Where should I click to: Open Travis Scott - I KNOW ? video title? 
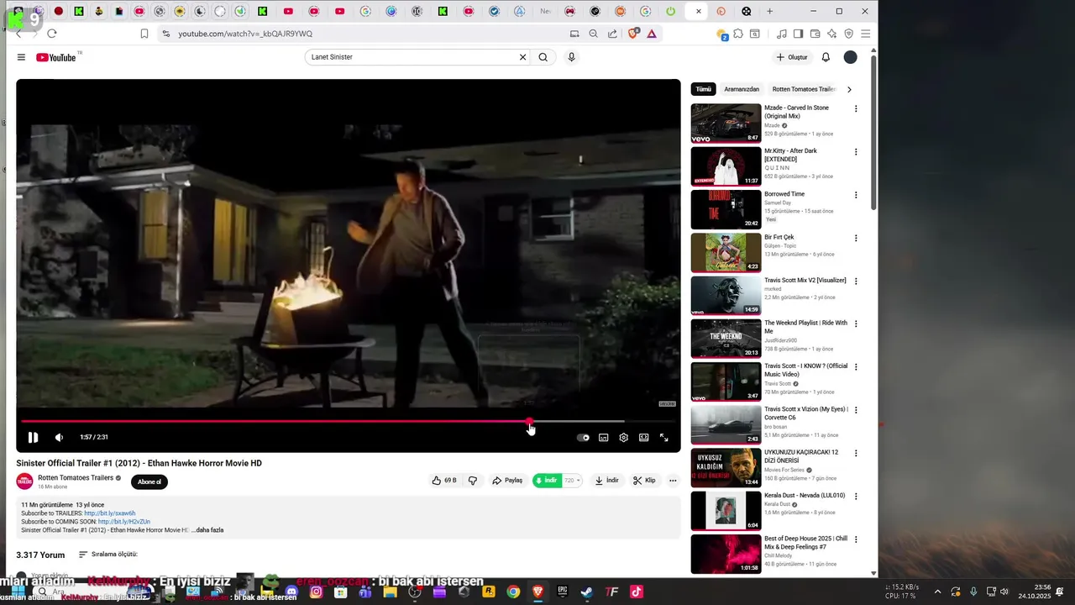[x=805, y=370]
